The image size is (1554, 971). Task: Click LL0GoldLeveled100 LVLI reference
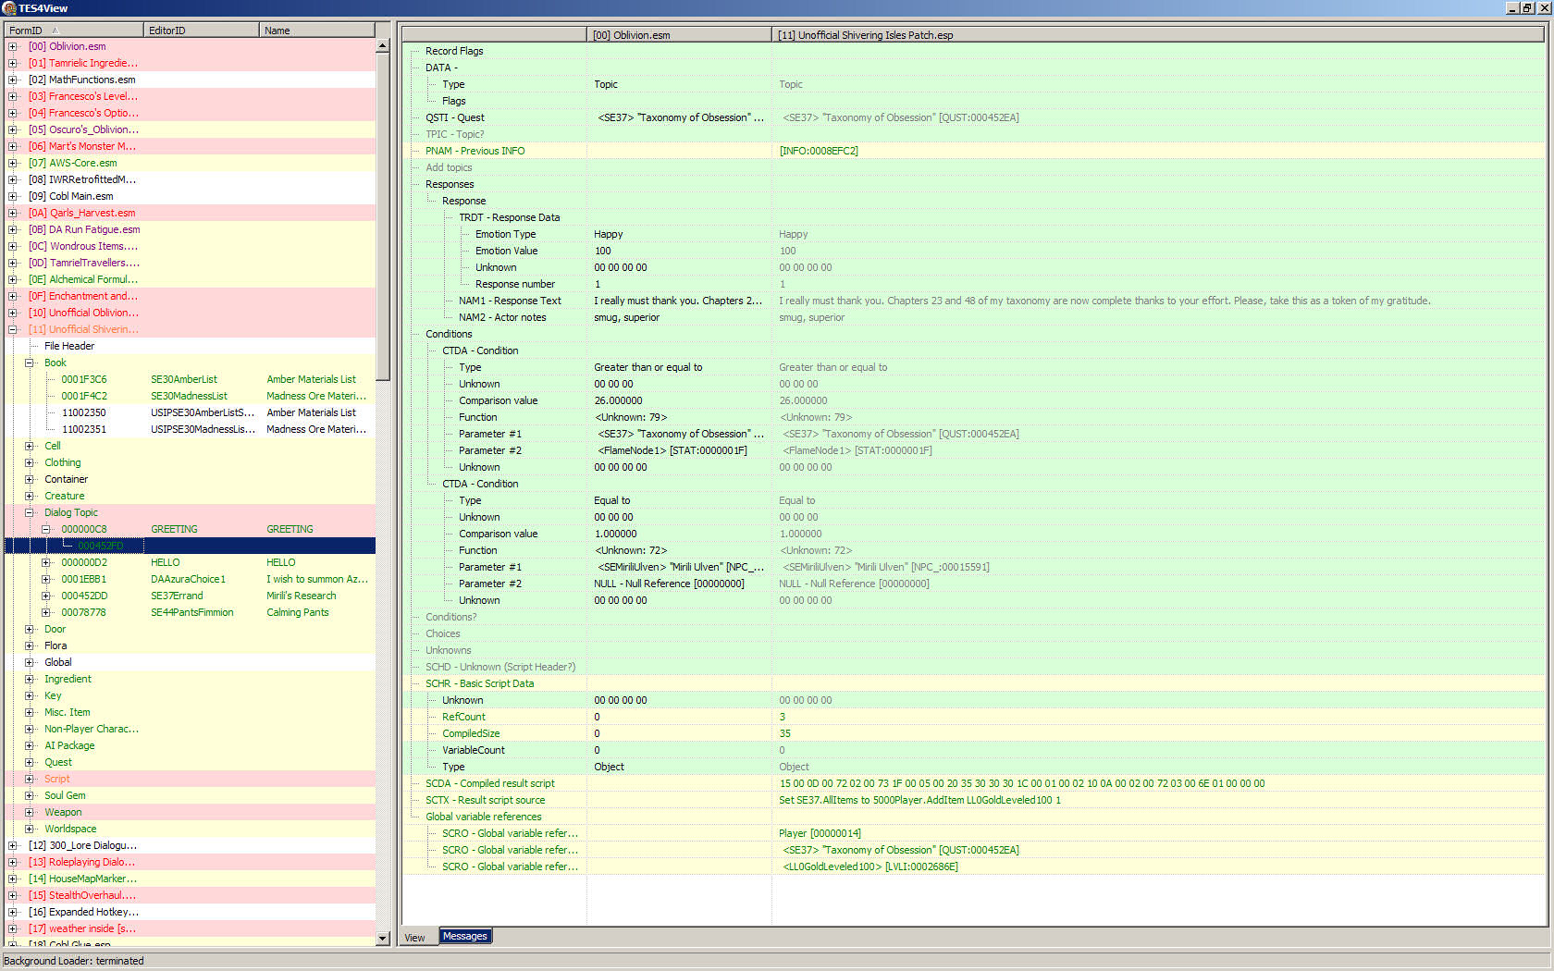point(869,867)
